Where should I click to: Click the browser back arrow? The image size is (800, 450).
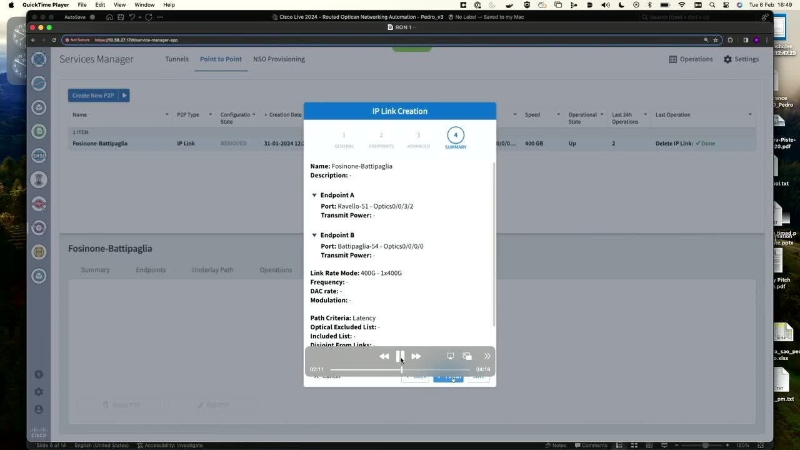33,40
